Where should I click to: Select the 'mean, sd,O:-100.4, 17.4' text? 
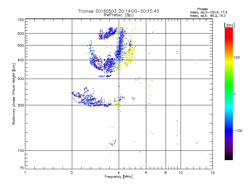[x=208, y=12]
